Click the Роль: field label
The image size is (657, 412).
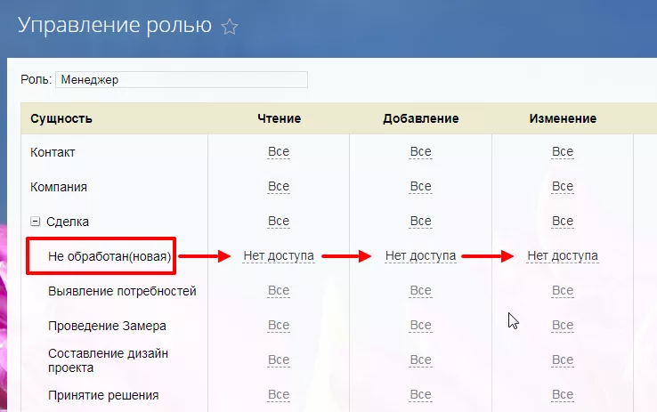tap(36, 79)
